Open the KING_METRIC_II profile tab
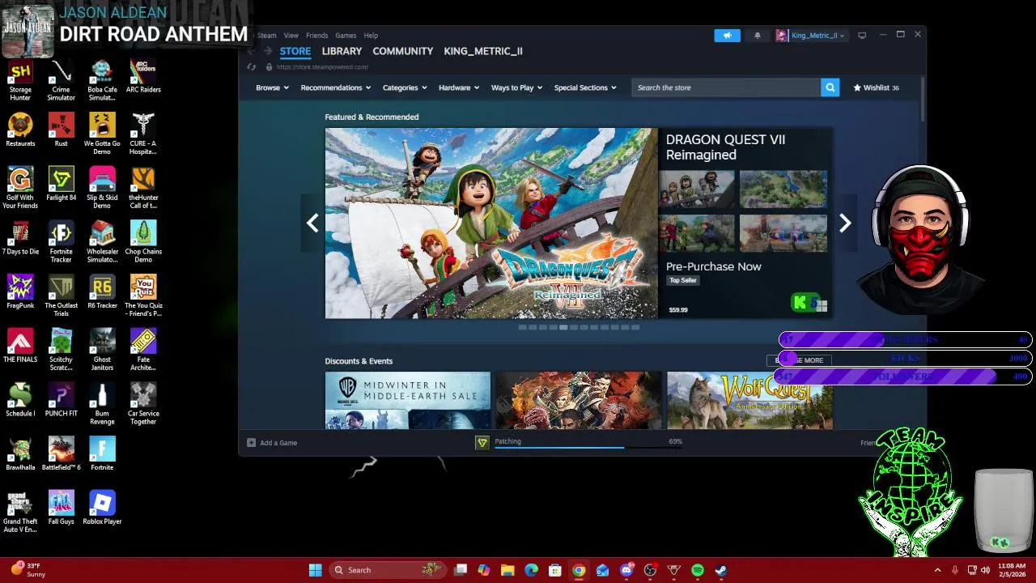1036x583 pixels. pos(483,51)
